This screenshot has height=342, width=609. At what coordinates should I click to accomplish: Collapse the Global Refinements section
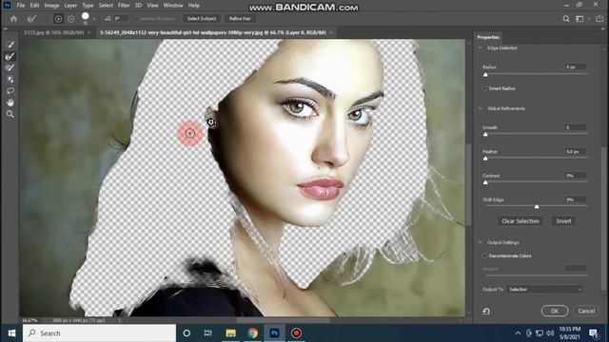tap(481, 108)
